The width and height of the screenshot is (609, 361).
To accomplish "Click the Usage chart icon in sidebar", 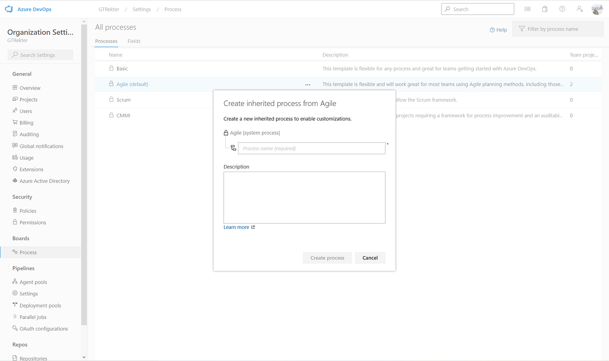I will click(15, 157).
